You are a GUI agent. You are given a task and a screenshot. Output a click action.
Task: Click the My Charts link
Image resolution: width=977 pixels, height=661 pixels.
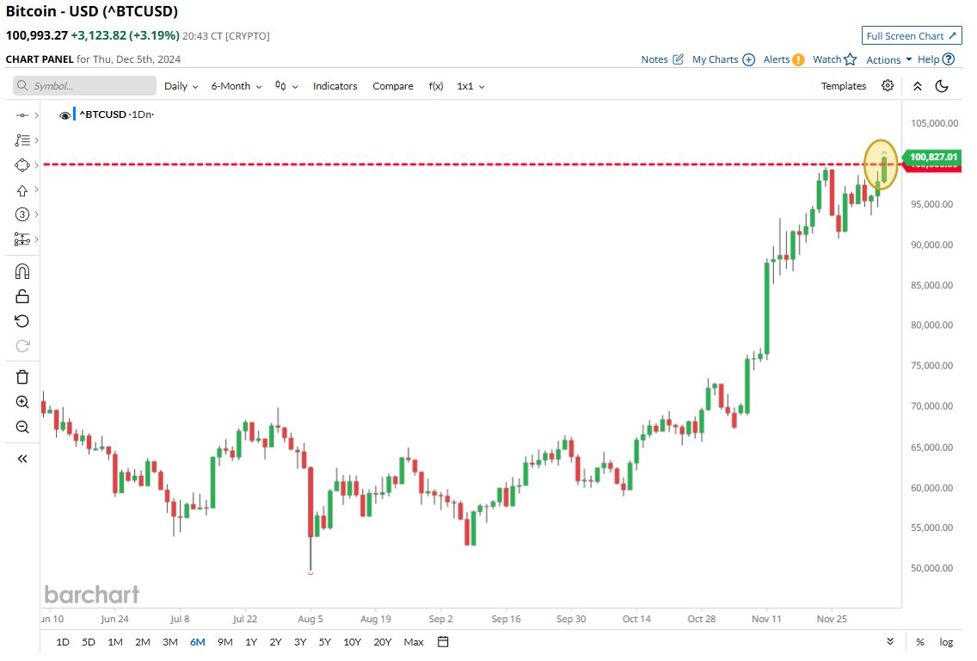click(x=715, y=60)
